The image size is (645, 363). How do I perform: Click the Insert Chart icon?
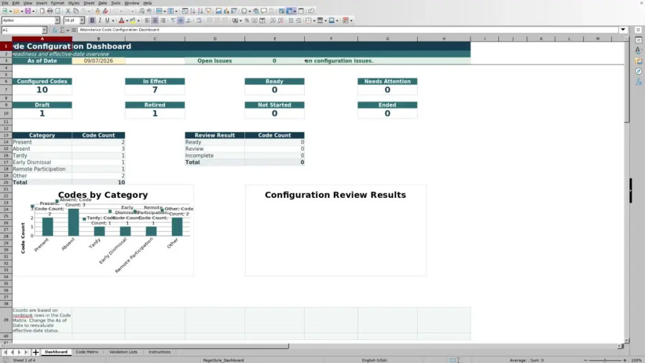(226, 11)
